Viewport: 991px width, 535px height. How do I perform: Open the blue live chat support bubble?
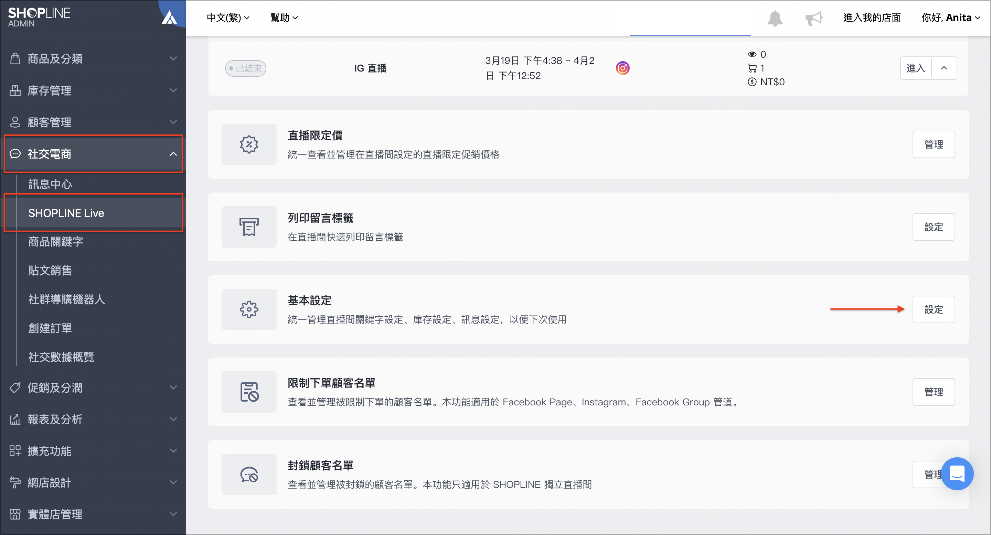(x=957, y=473)
